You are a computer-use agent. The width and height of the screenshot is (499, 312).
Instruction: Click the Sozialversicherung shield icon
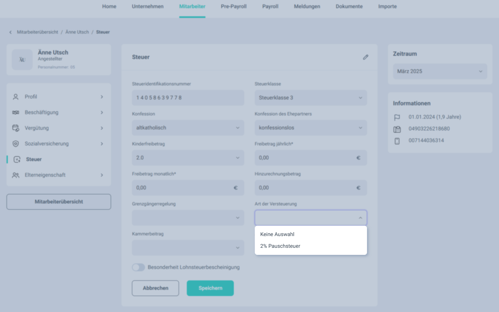[x=16, y=144]
